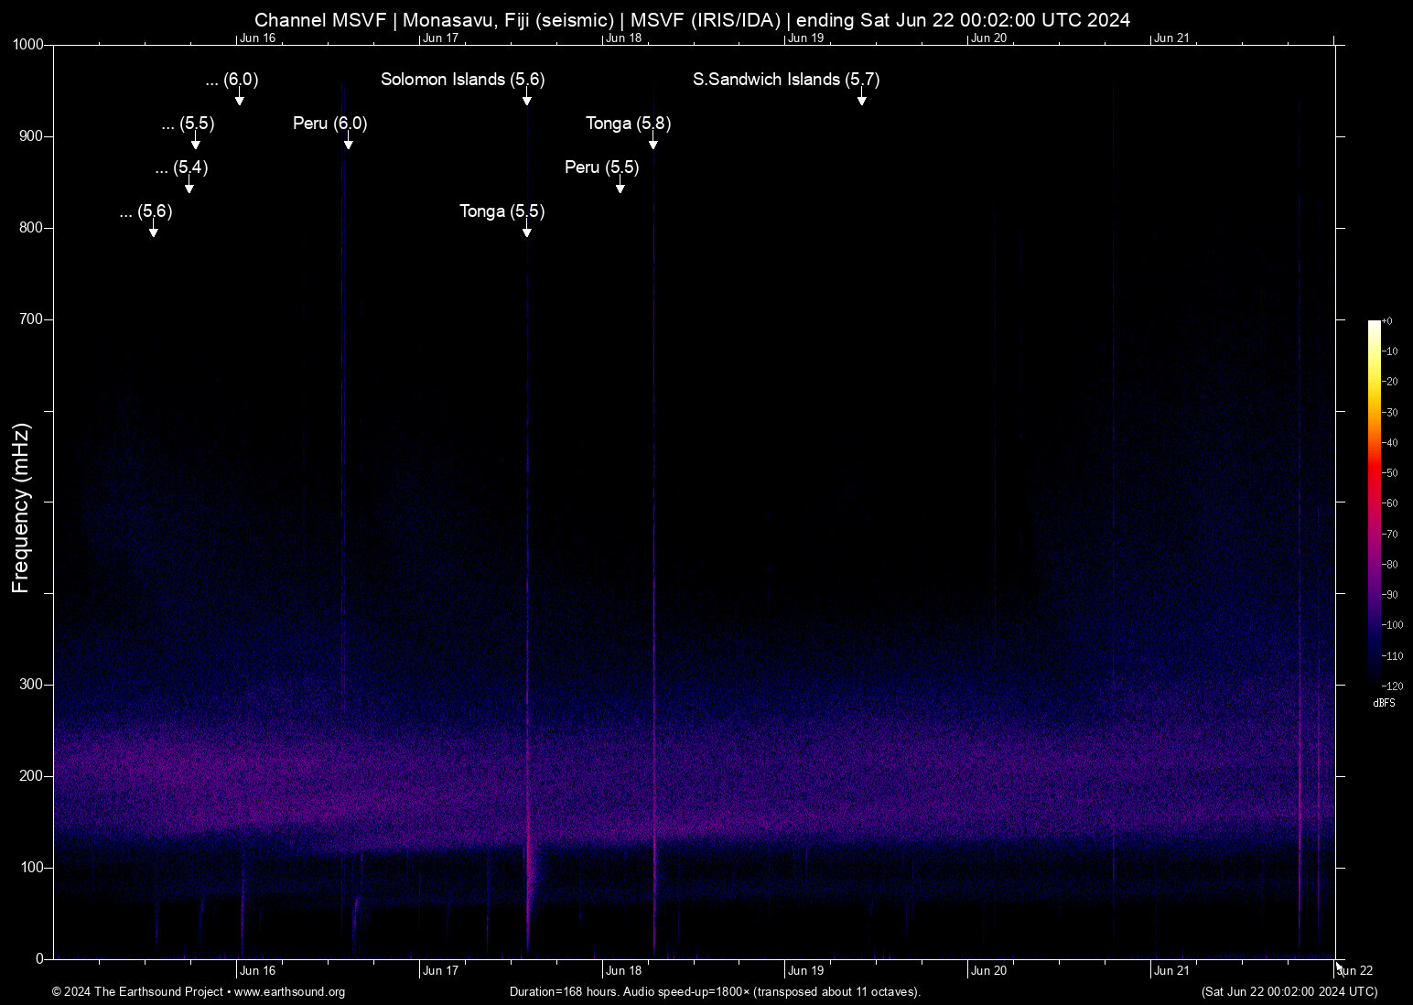The image size is (1413, 1005).
Task: Click the "-120" color scale label
Action: pos(1391,686)
